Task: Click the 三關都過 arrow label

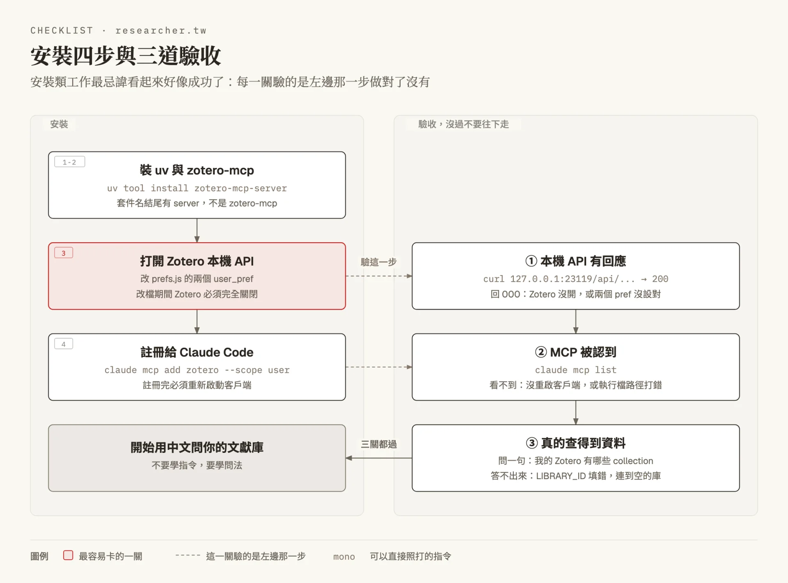Action: tap(379, 444)
